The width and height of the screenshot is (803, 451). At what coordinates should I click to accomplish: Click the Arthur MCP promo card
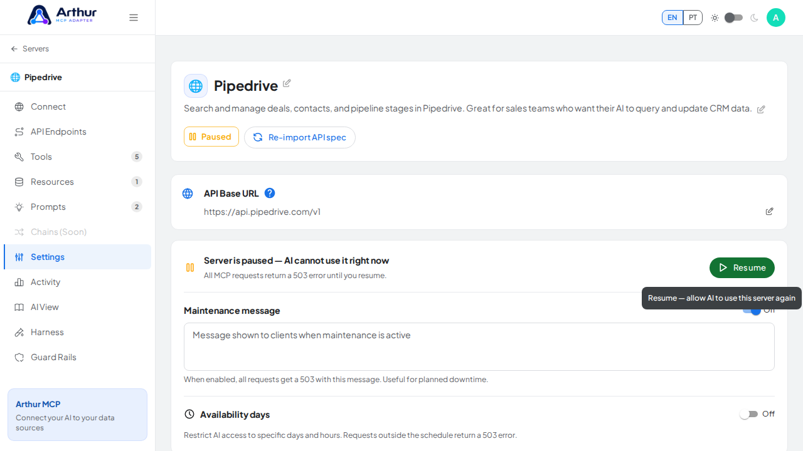pos(77,415)
